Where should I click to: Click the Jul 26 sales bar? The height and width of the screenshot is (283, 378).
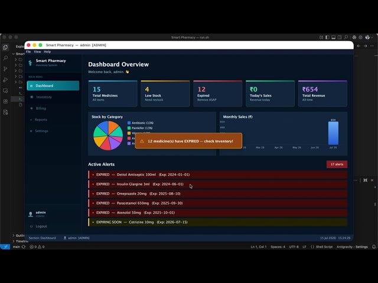(333, 133)
